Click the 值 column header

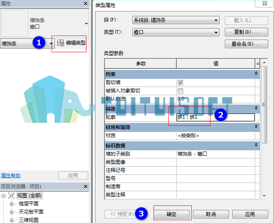click(215, 64)
